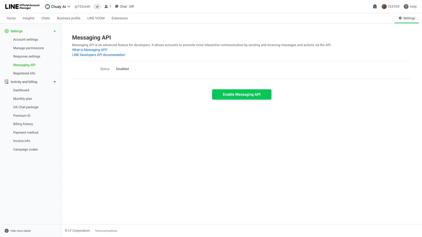The height and width of the screenshot is (237, 422).
Task: Open the LINE Developers API documentation link
Action: coord(99,55)
